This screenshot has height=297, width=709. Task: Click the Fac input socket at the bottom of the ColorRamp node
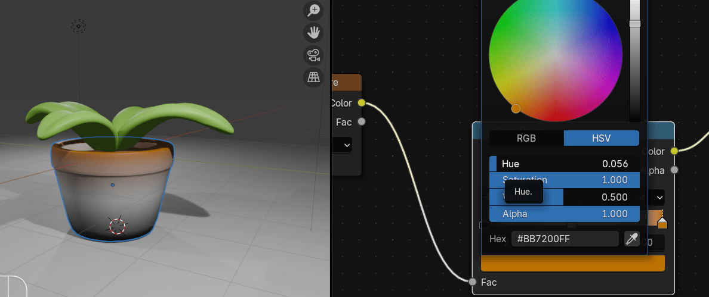point(473,282)
